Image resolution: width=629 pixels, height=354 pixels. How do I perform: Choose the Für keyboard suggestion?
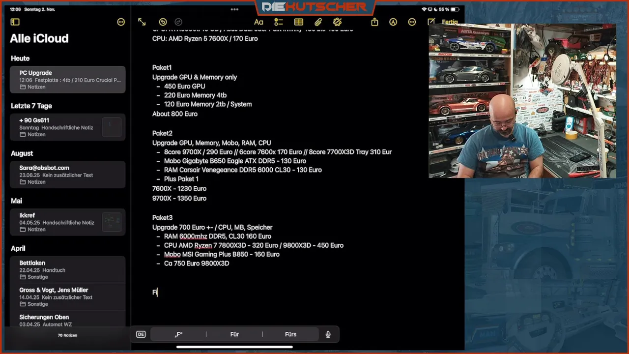pyautogui.click(x=234, y=334)
